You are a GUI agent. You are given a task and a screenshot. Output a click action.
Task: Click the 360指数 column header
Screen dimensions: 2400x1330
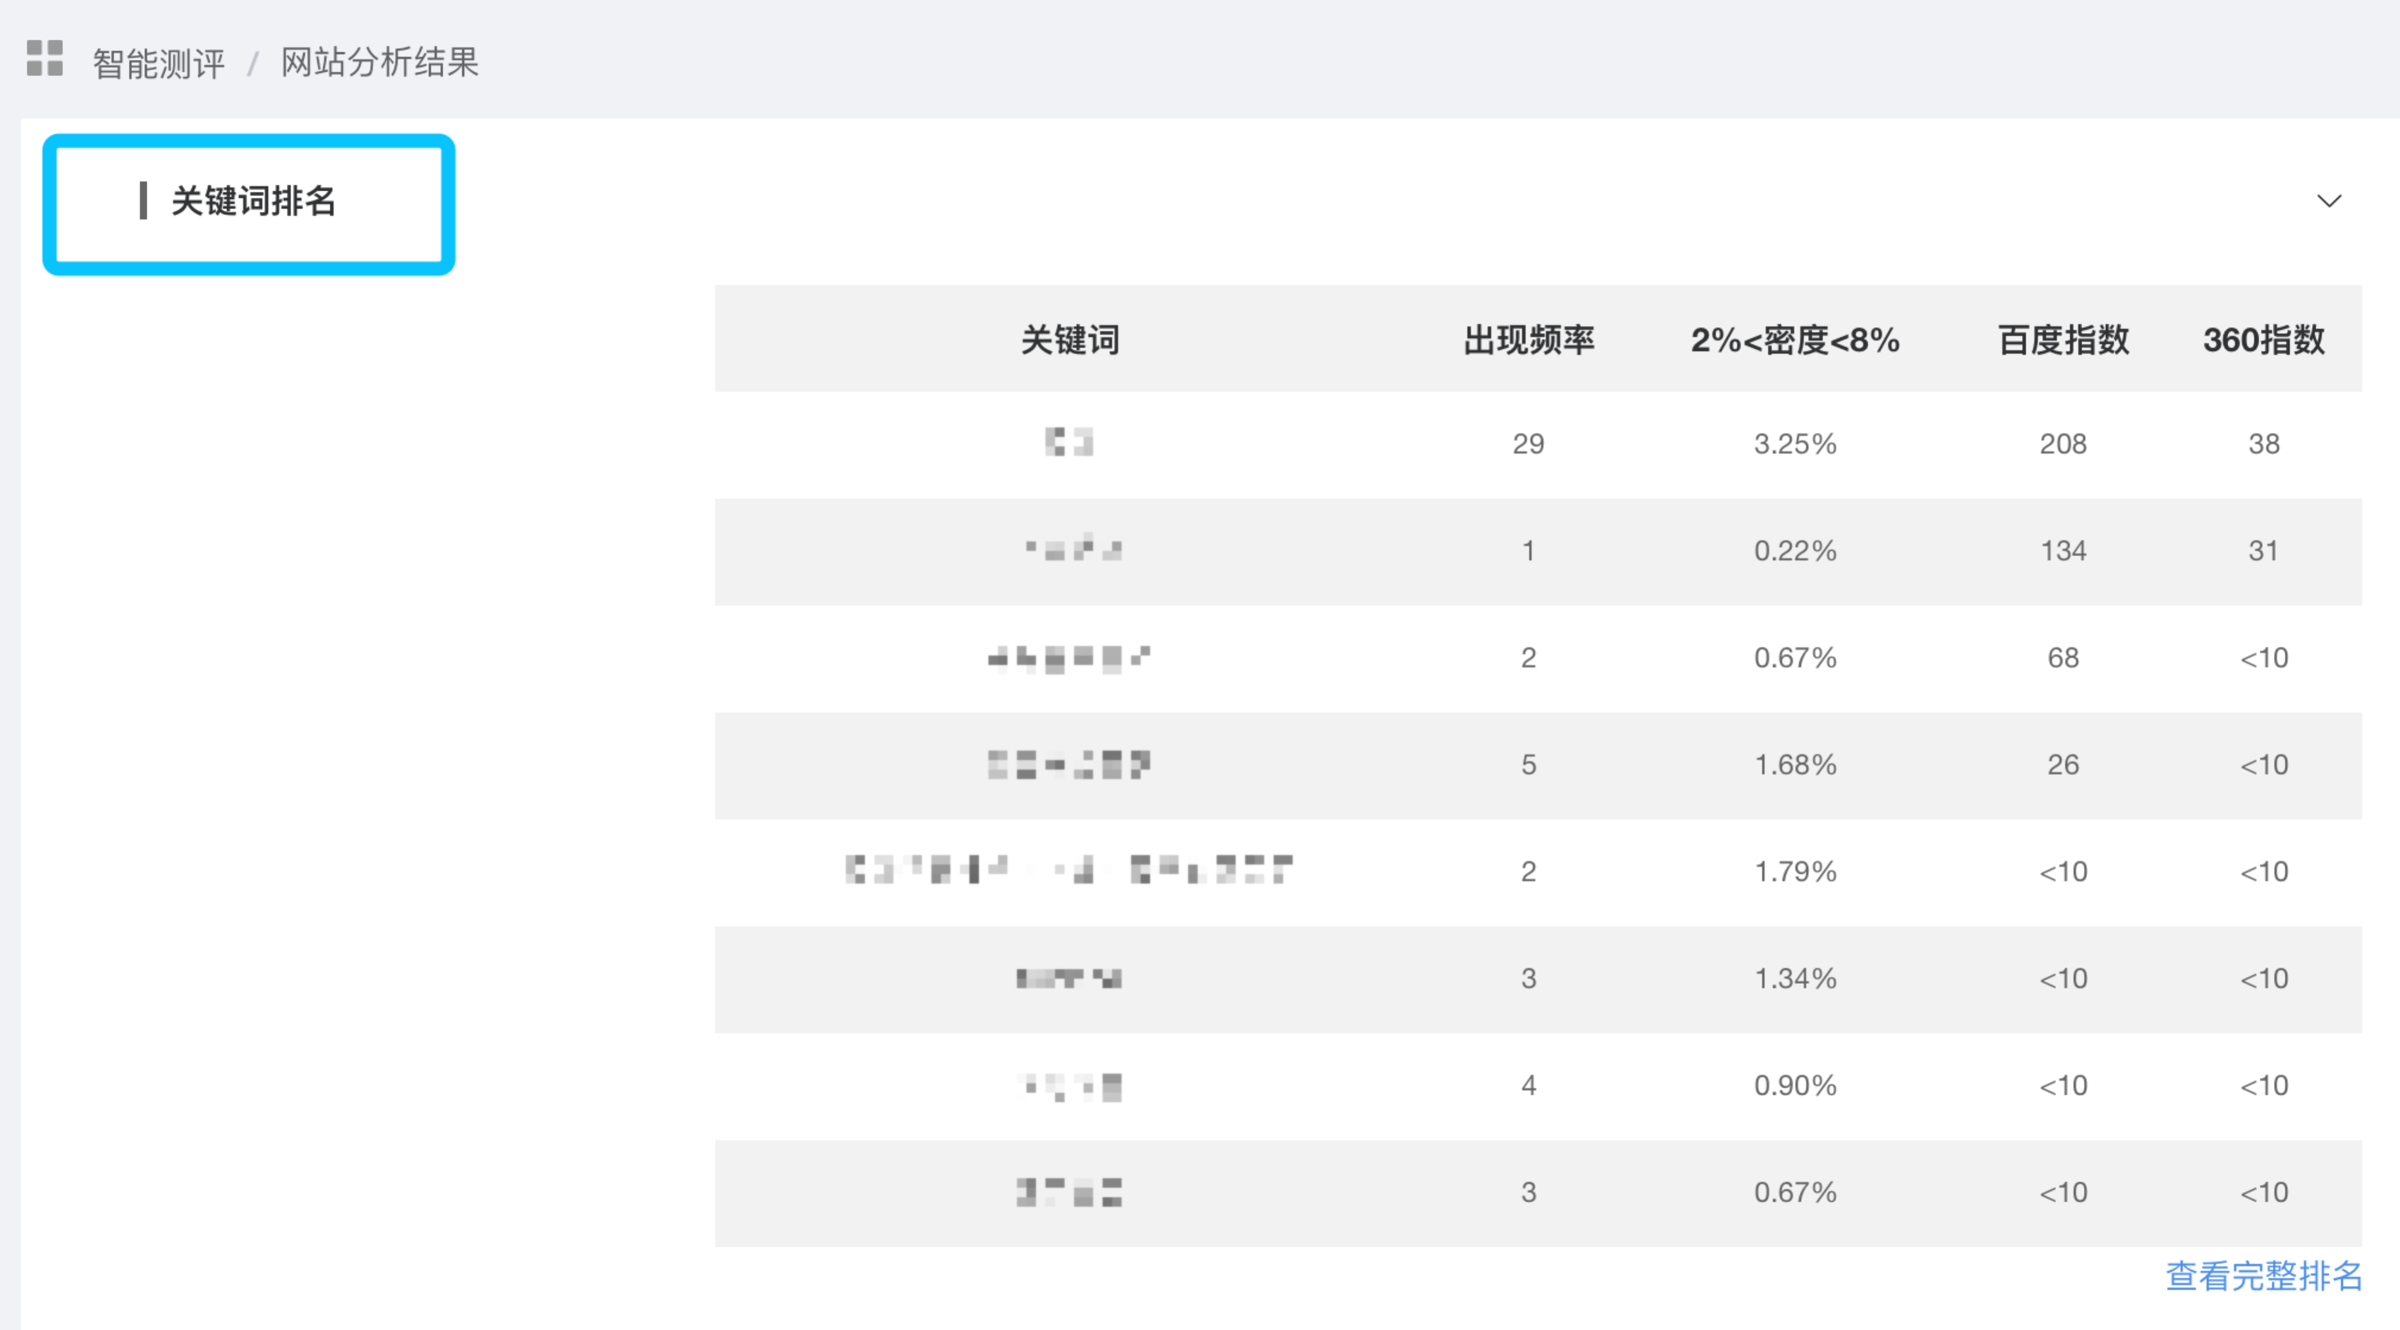tap(2263, 340)
